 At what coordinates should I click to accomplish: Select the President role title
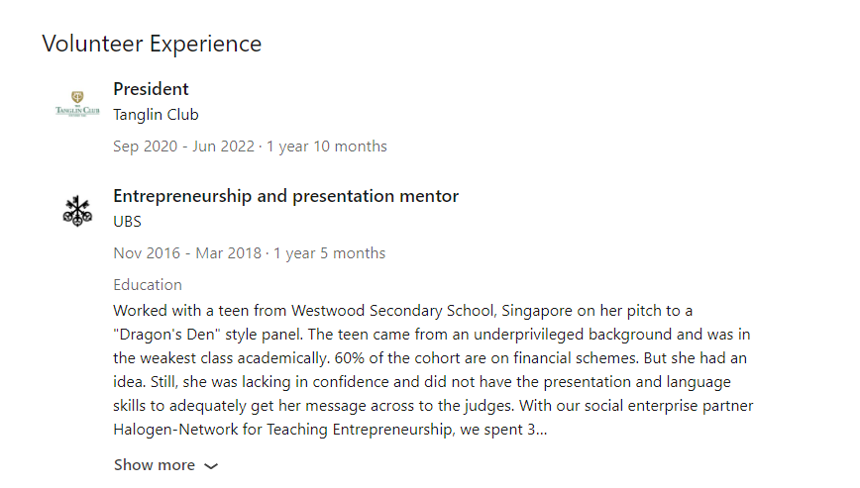pos(151,89)
